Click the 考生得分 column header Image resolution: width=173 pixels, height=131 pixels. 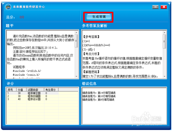coord(51,90)
